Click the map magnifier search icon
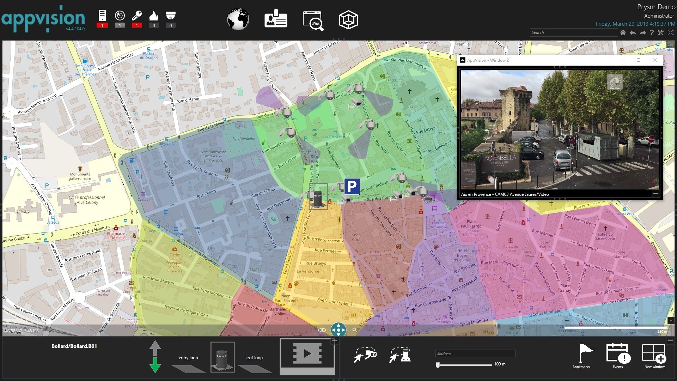The image size is (677, 381). pyautogui.click(x=355, y=330)
